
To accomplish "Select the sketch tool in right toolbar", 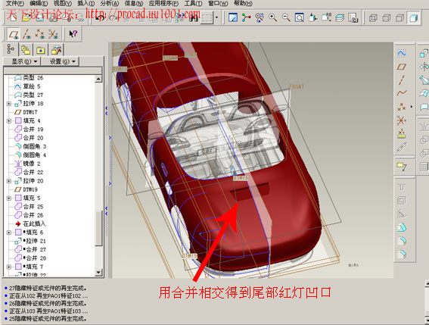I will [402, 53].
